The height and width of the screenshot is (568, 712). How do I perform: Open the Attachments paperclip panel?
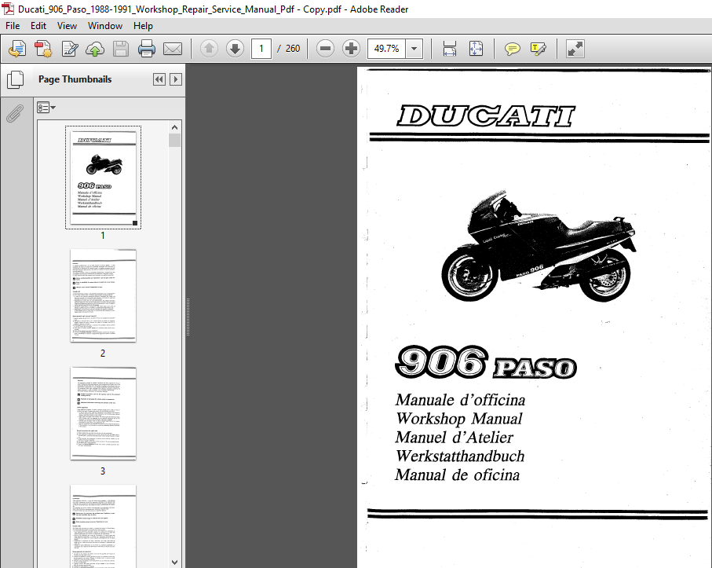coord(15,114)
